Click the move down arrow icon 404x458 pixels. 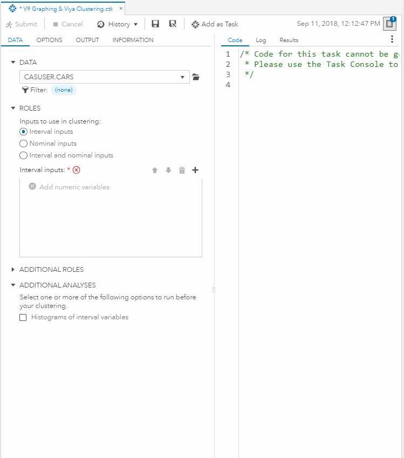pyautogui.click(x=168, y=170)
